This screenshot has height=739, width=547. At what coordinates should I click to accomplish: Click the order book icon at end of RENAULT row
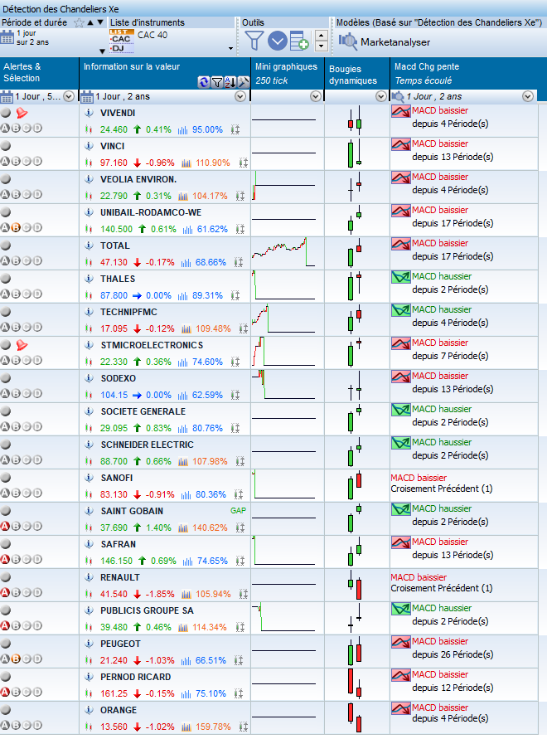pos(243,595)
